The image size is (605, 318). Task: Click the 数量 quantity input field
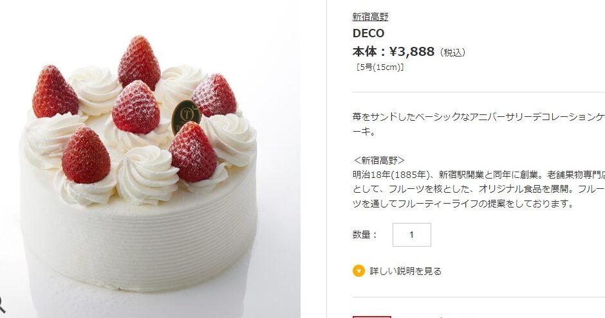tap(412, 234)
